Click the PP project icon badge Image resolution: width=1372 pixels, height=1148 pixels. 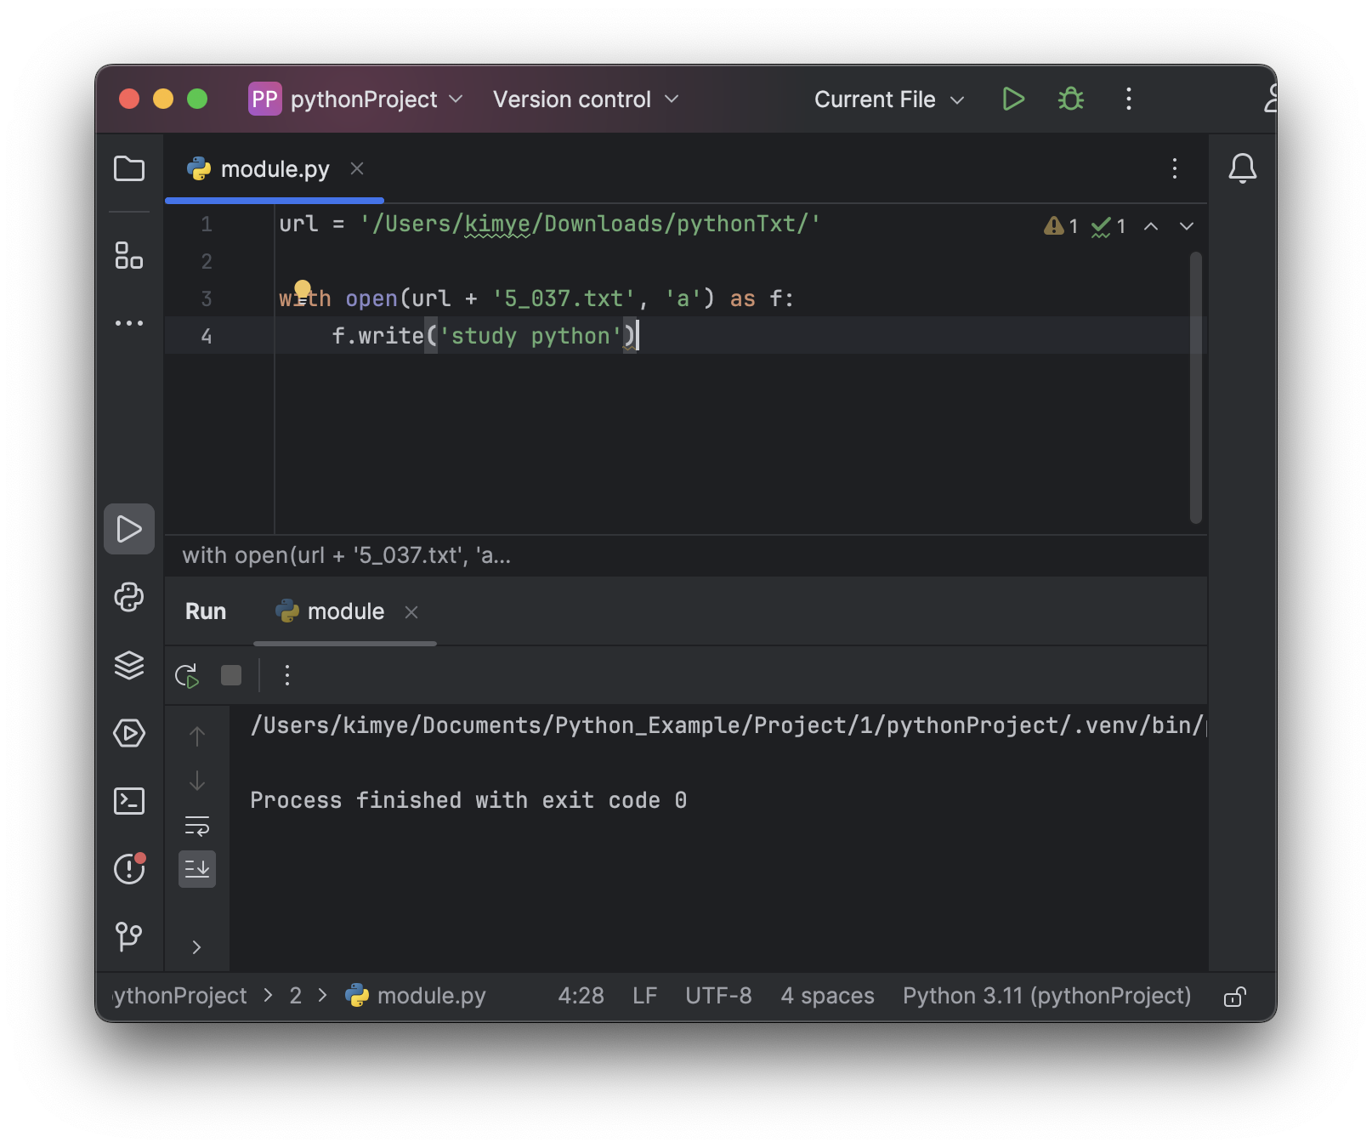coord(265,99)
